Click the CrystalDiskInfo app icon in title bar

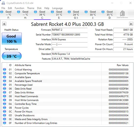3,3
